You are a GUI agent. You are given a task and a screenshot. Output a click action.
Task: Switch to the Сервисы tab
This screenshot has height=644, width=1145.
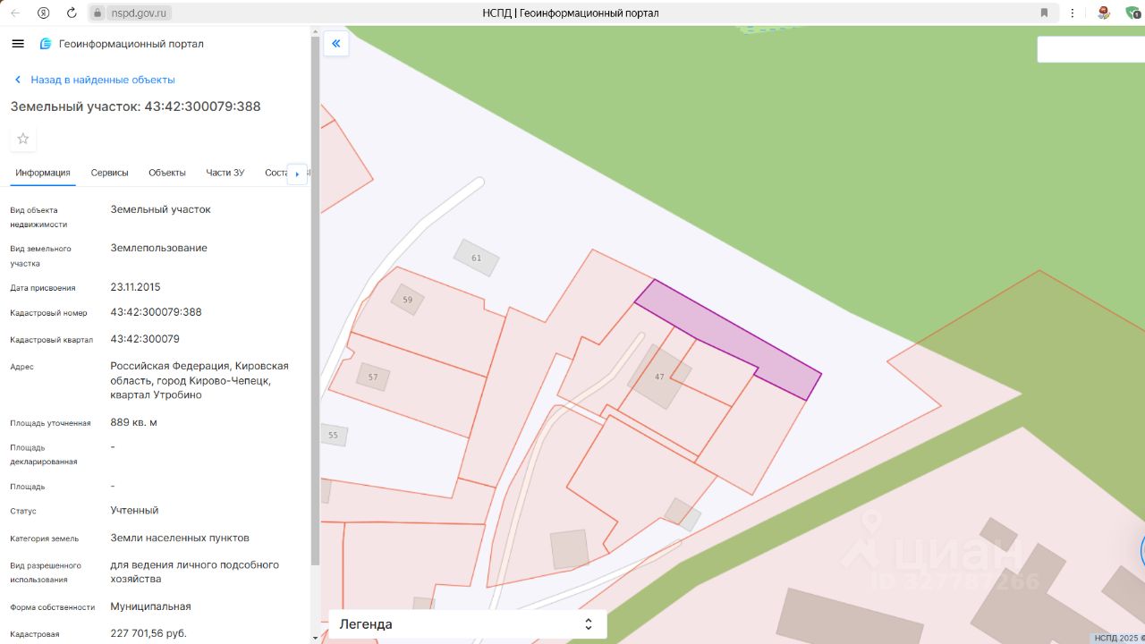[x=110, y=173]
